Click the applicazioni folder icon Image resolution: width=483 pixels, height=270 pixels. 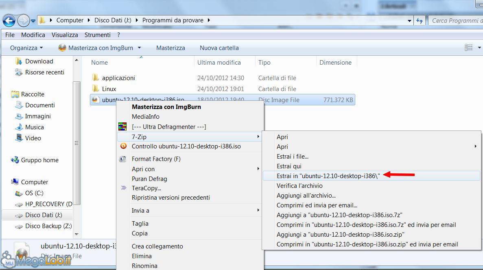96,78
